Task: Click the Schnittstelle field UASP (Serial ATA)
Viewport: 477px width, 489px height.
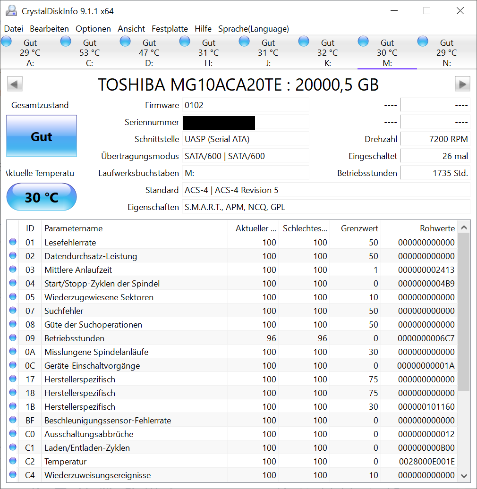Action: tap(246, 139)
